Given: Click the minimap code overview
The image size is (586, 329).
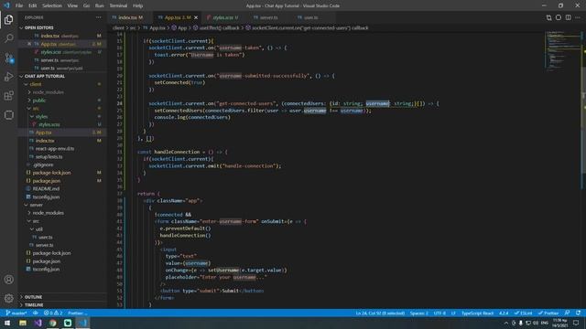Looking at the screenshot, I should coord(562,50).
